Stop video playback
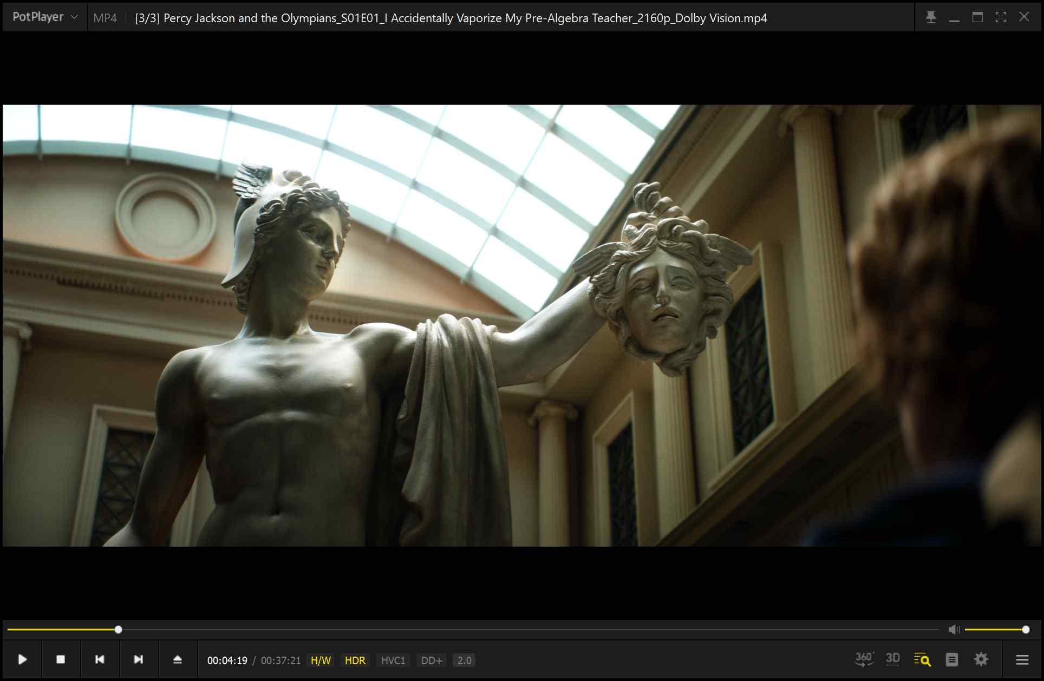This screenshot has width=1044, height=681. point(61,659)
